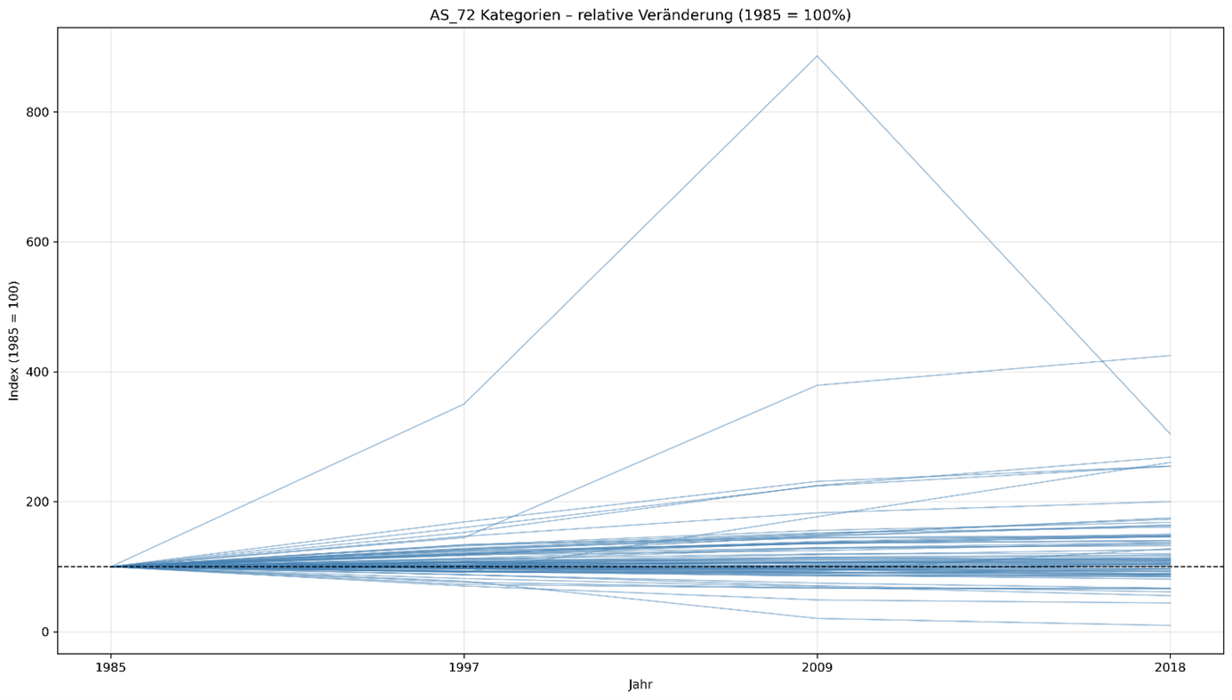Click the highest peak of the line at 2009

pyautogui.click(x=817, y=56)
